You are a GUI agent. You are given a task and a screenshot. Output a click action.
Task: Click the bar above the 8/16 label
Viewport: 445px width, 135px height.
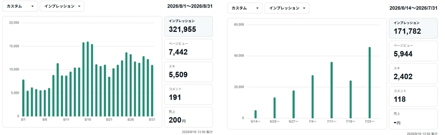[88, 79]
